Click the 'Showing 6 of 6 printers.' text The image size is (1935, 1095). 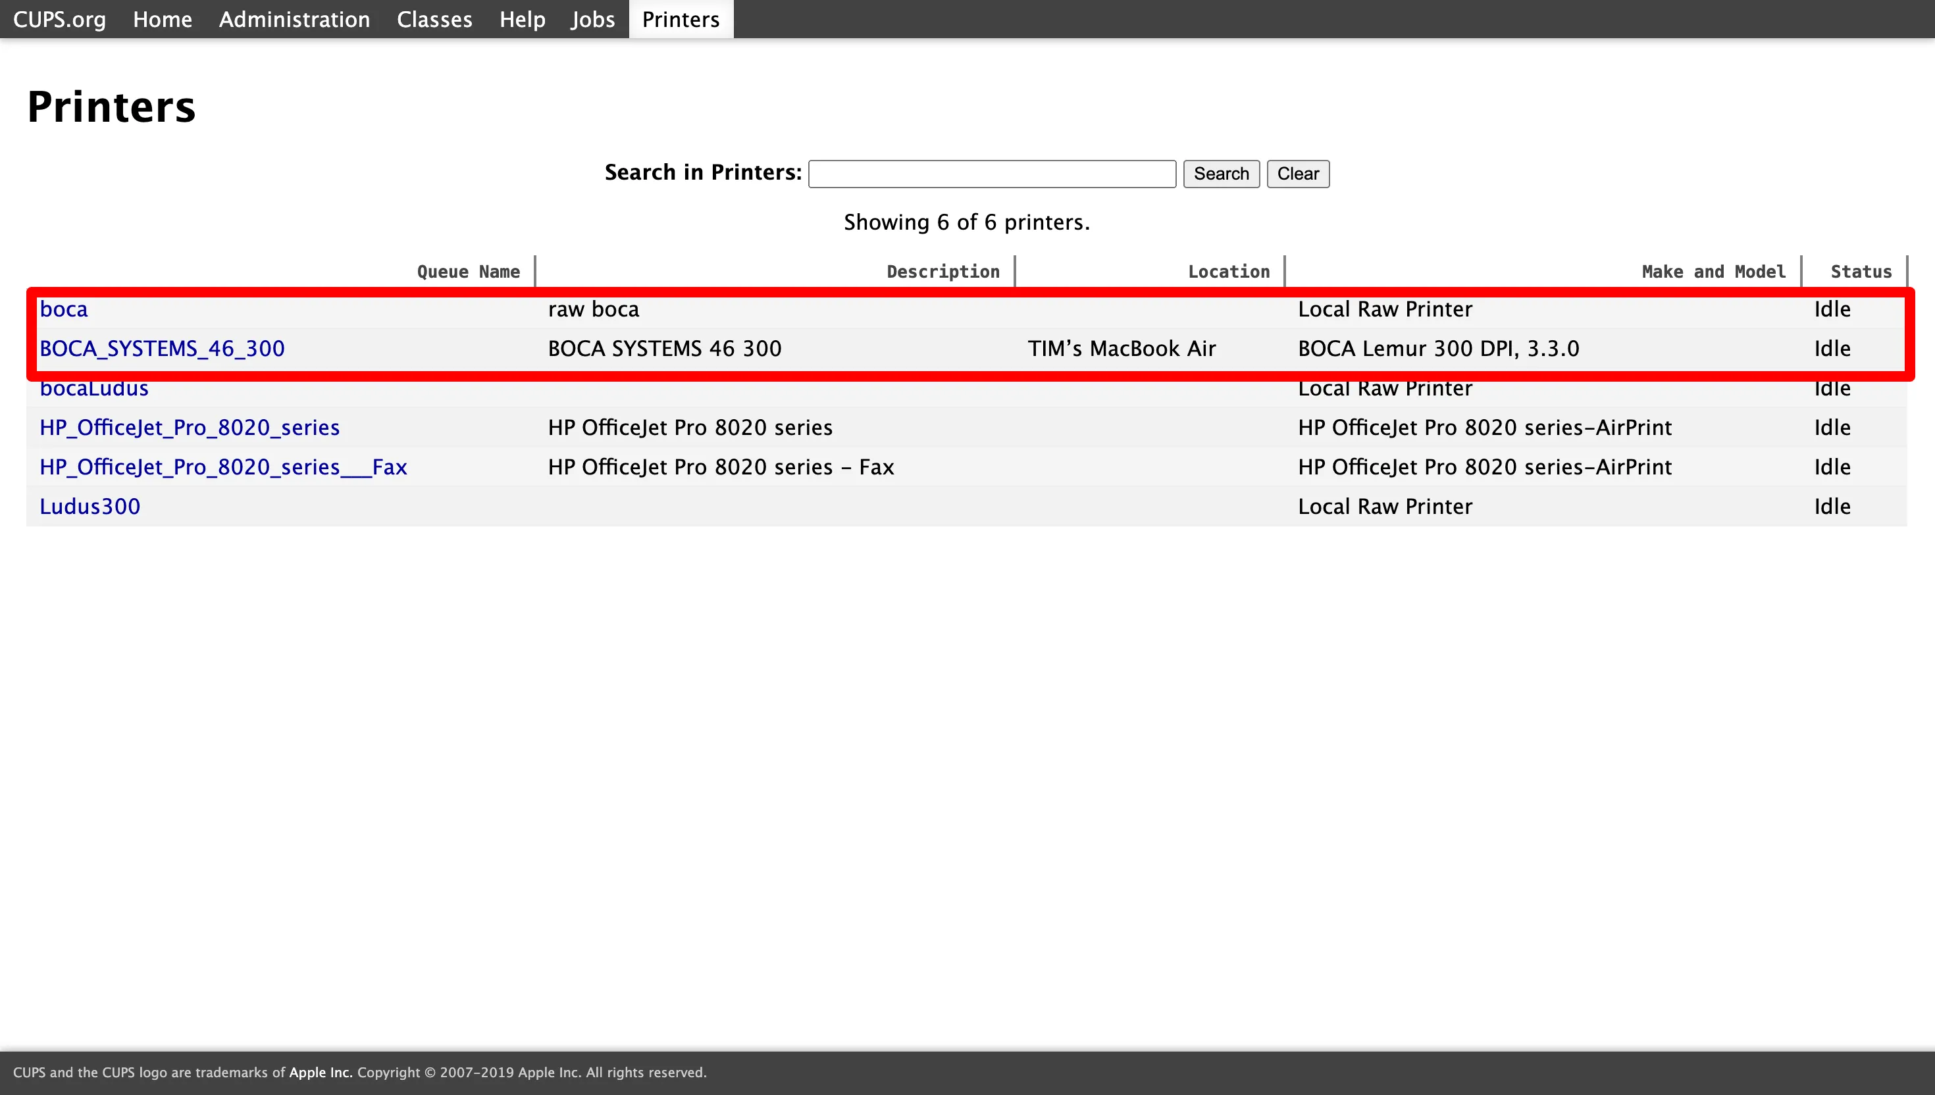tap(967, 222)
